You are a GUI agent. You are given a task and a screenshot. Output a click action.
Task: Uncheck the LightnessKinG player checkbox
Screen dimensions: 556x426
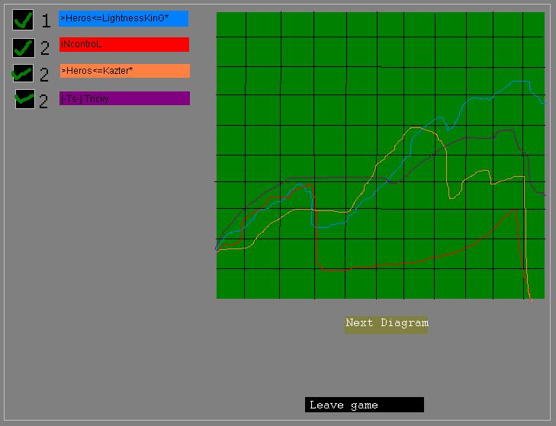23,20
